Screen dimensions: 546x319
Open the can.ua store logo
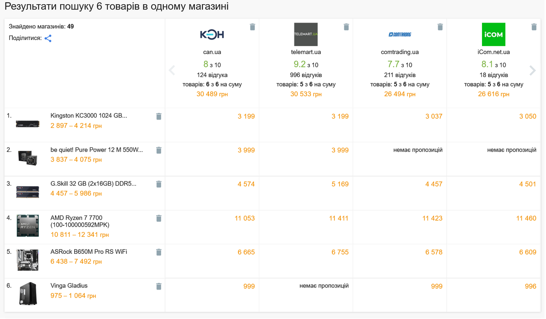click(x=212, y=34)
